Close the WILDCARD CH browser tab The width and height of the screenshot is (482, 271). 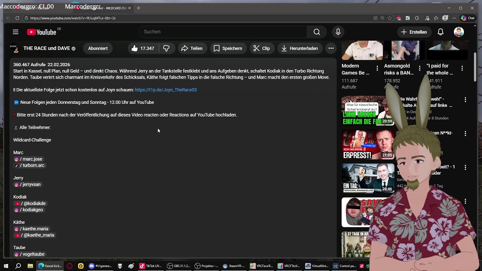click(130, 8)
